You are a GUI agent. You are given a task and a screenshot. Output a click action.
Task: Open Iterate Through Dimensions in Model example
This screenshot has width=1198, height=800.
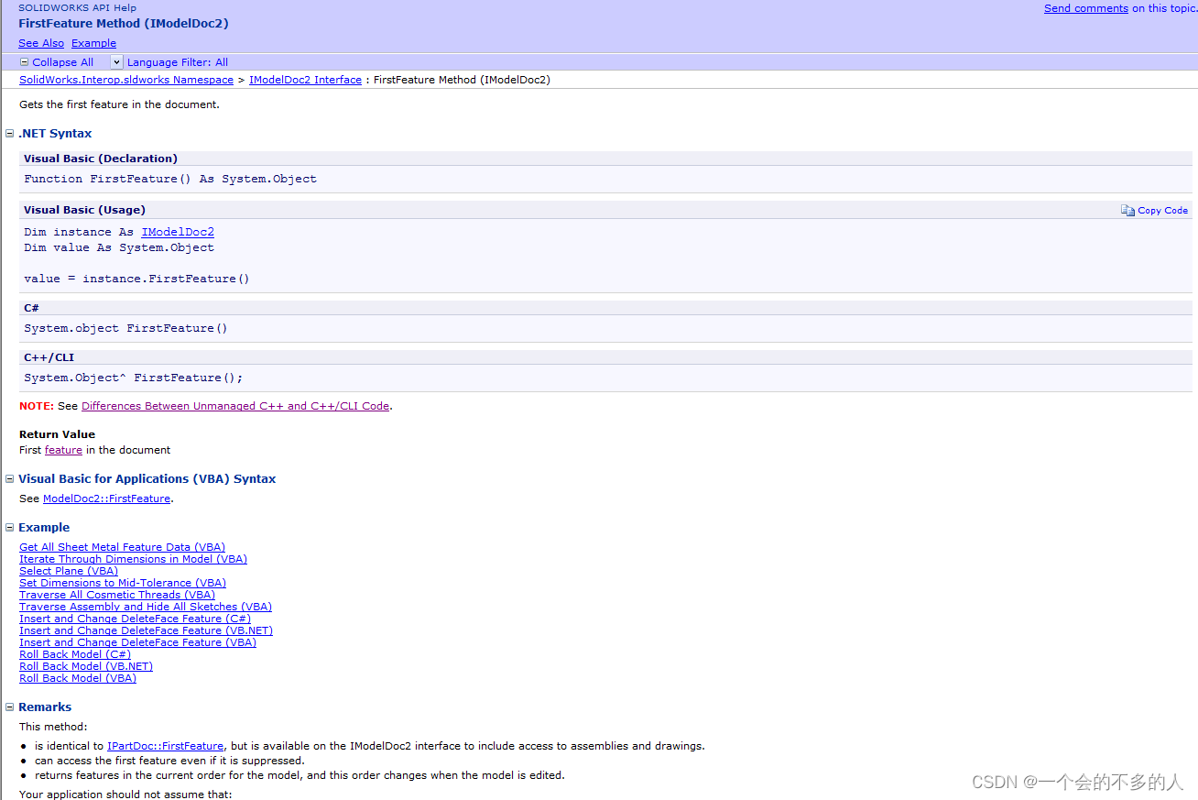point(133,559)
